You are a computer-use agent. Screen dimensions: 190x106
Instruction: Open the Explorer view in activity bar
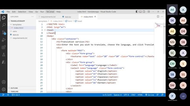click(x=4, y=18)
